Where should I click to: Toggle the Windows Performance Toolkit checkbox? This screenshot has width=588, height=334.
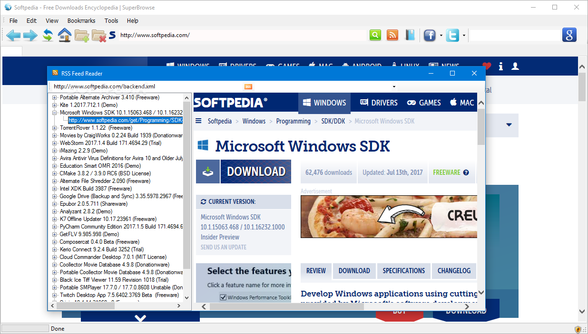pyautogui.click(x=223, y=297)
